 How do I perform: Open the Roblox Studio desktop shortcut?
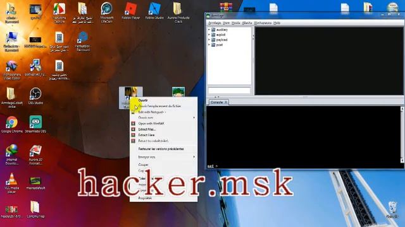point(154,11)
